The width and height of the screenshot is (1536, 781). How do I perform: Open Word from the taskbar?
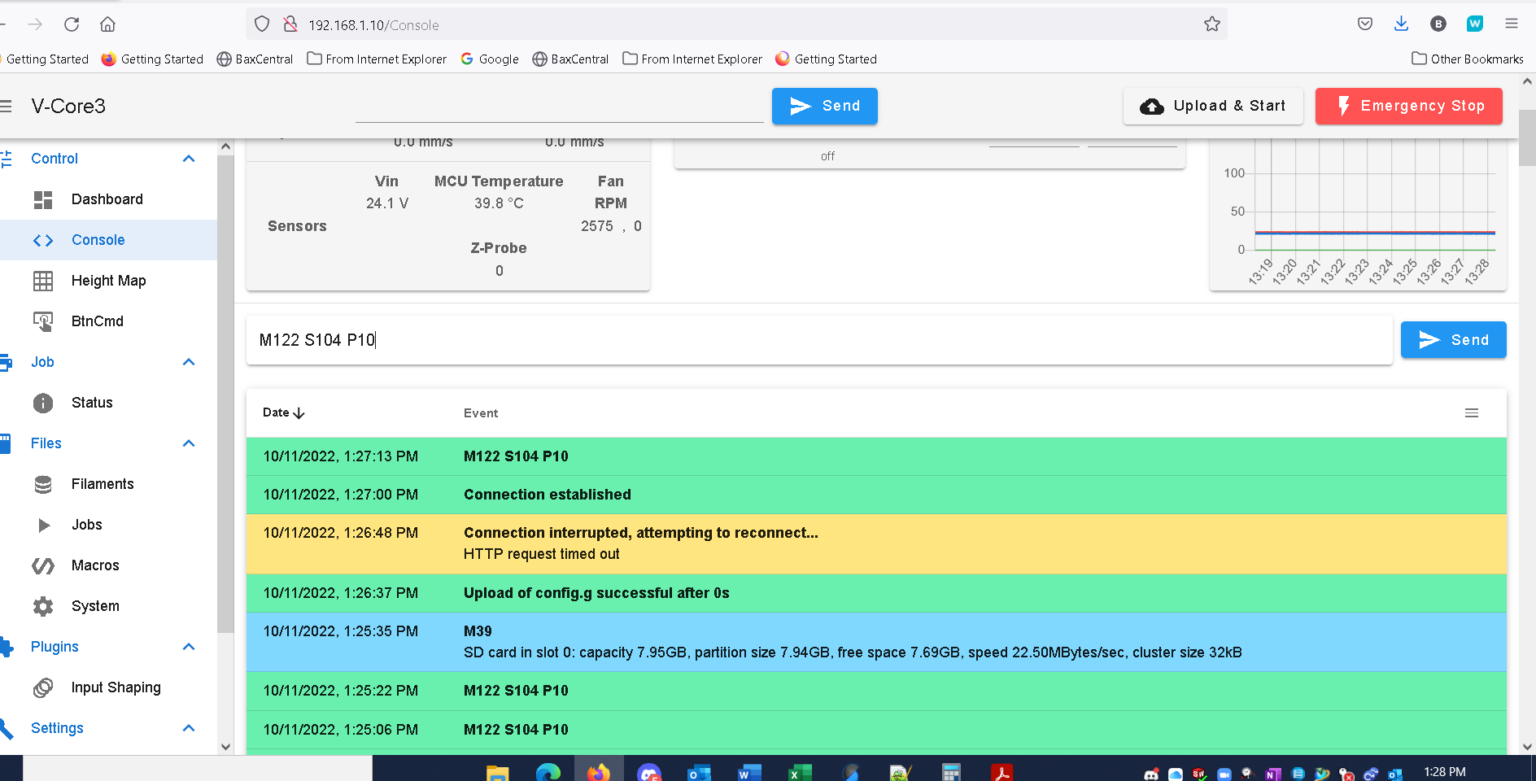tap(749, 771)
